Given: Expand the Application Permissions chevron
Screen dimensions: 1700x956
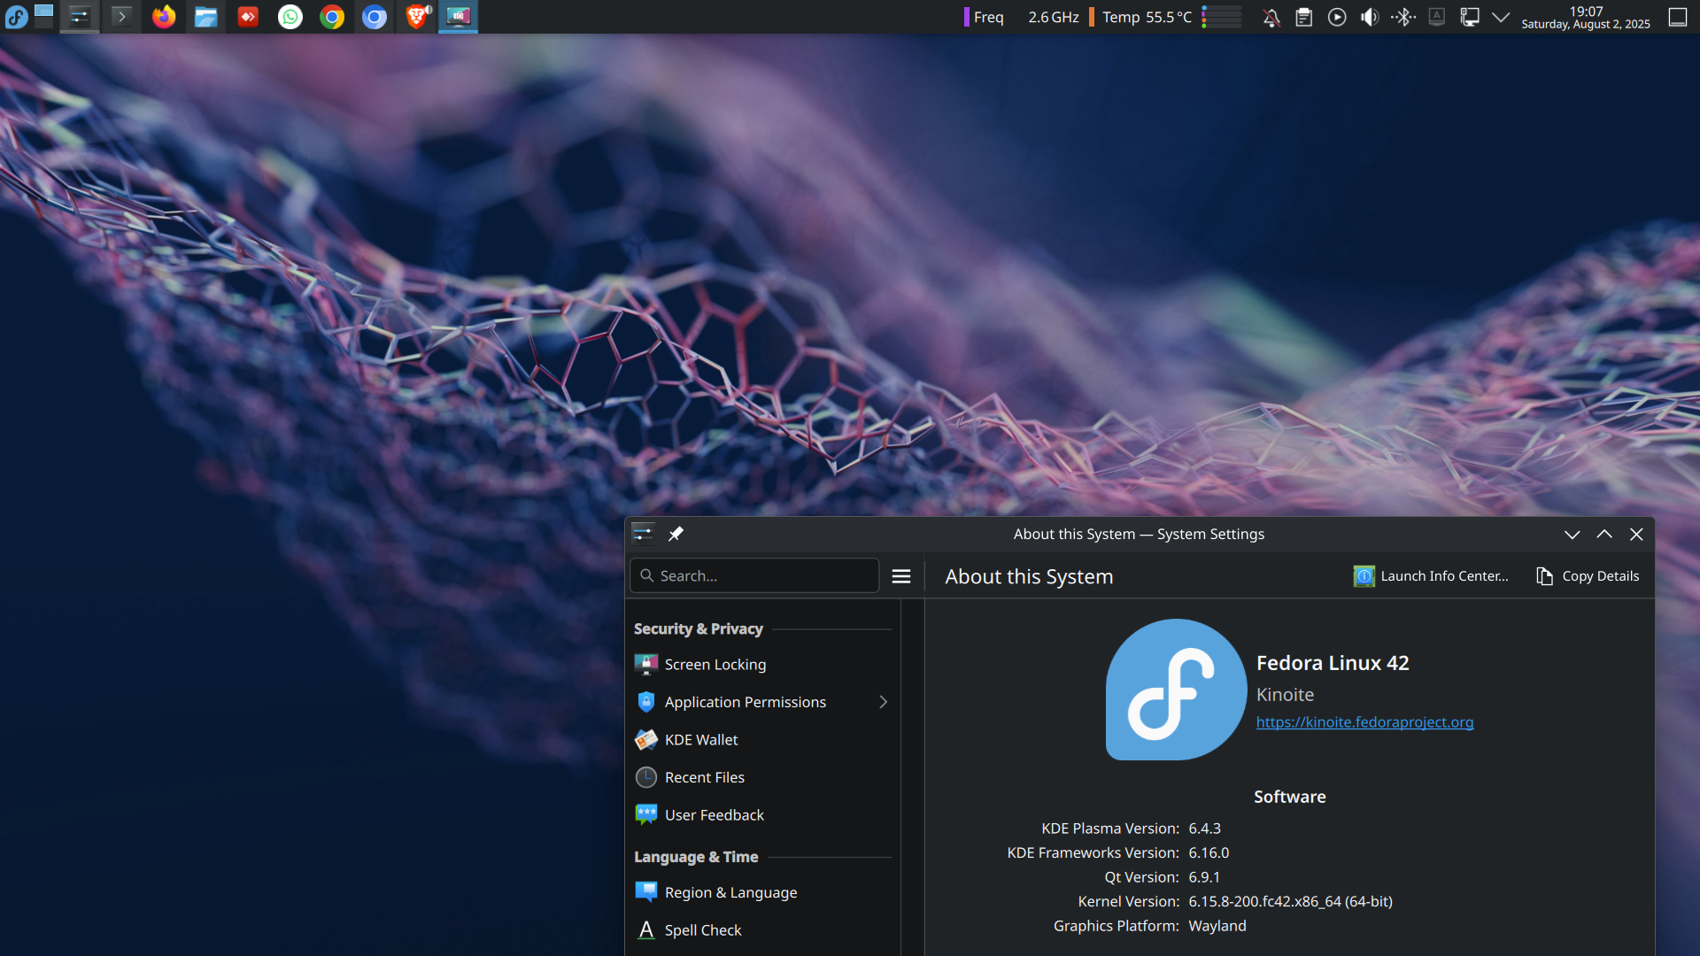Looking at the screenshot, I should click(883, 702).
